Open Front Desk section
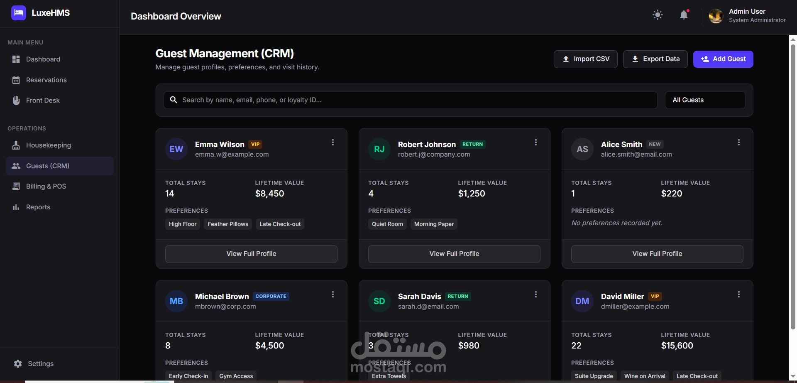The image size is (797, 383). 60,100
